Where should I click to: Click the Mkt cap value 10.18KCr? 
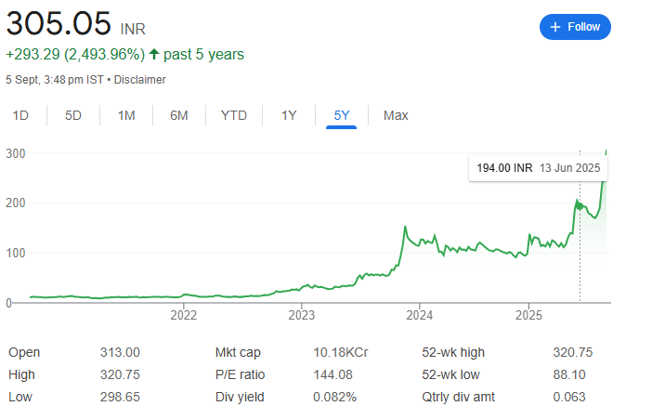coord(341,352)
